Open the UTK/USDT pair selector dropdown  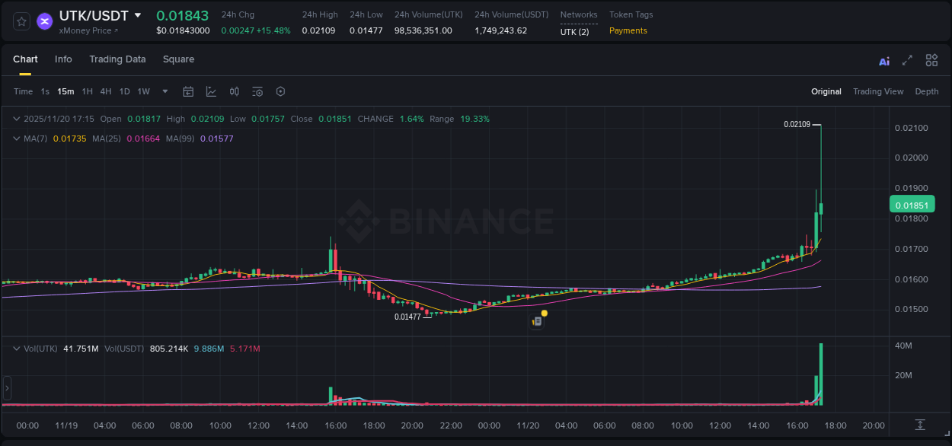tap(138, 14)
